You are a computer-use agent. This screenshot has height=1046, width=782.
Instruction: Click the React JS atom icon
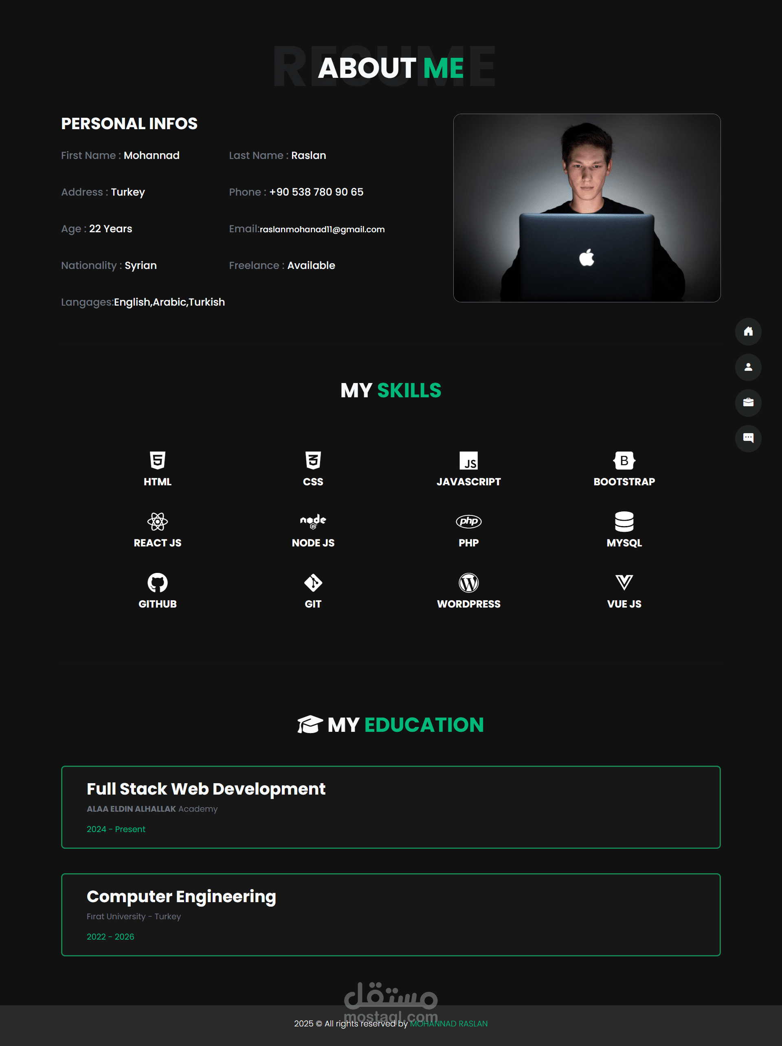coord(158,522)
